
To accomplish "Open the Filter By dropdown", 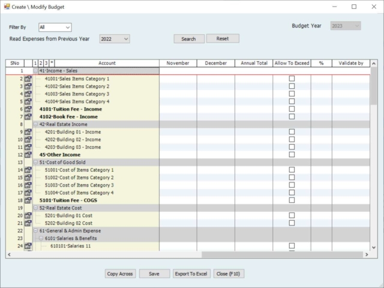I will coord(55,27).
